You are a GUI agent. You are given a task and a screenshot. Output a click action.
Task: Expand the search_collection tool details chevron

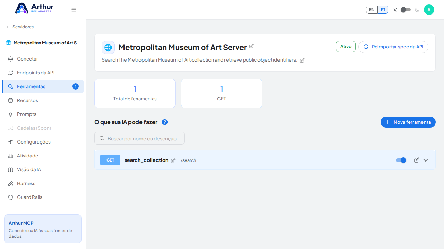pyautogui.click(x=426, y=160)
